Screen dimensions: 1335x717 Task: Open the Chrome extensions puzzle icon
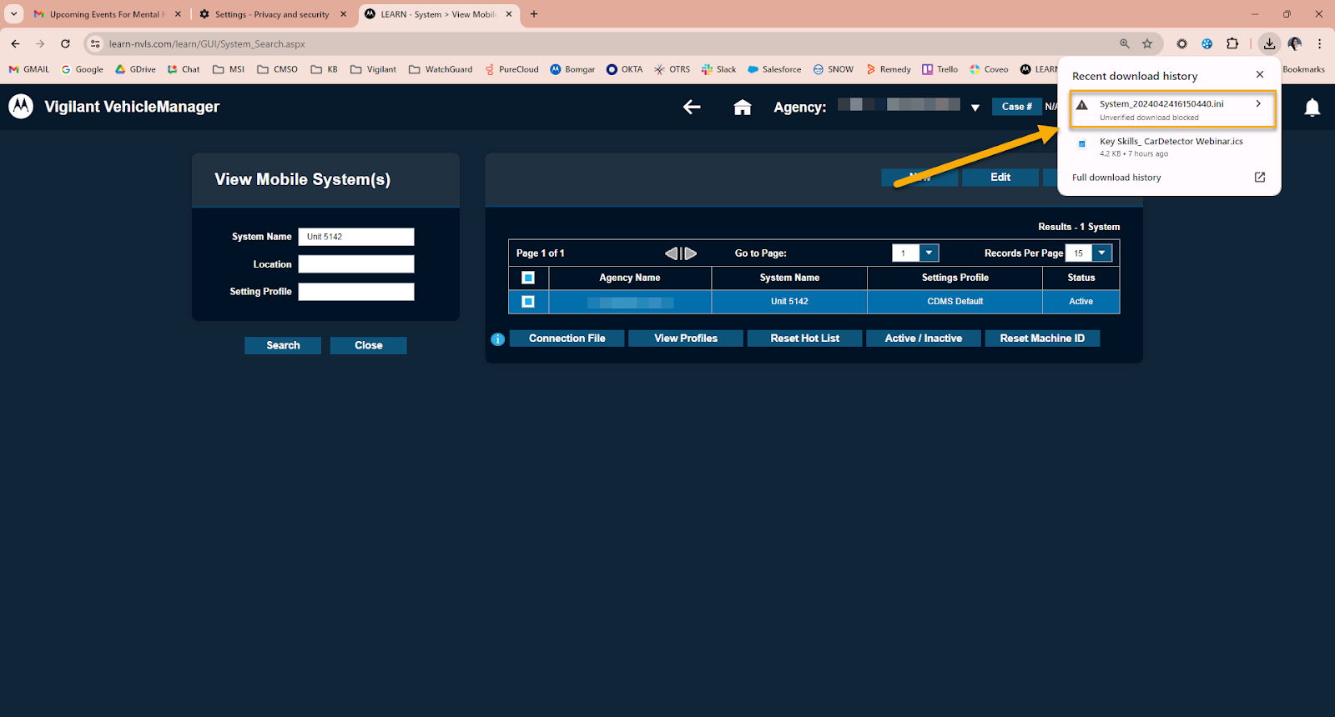tap(1232, 43)
